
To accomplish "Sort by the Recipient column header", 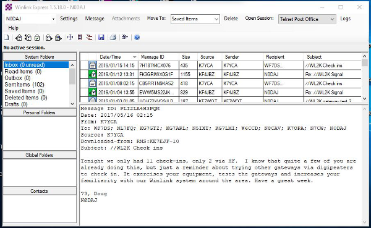I will point(283,57).
